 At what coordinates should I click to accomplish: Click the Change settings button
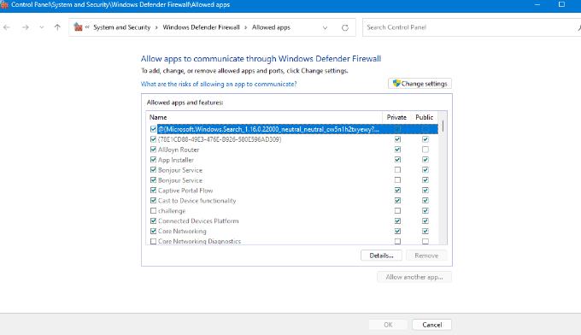420,84
